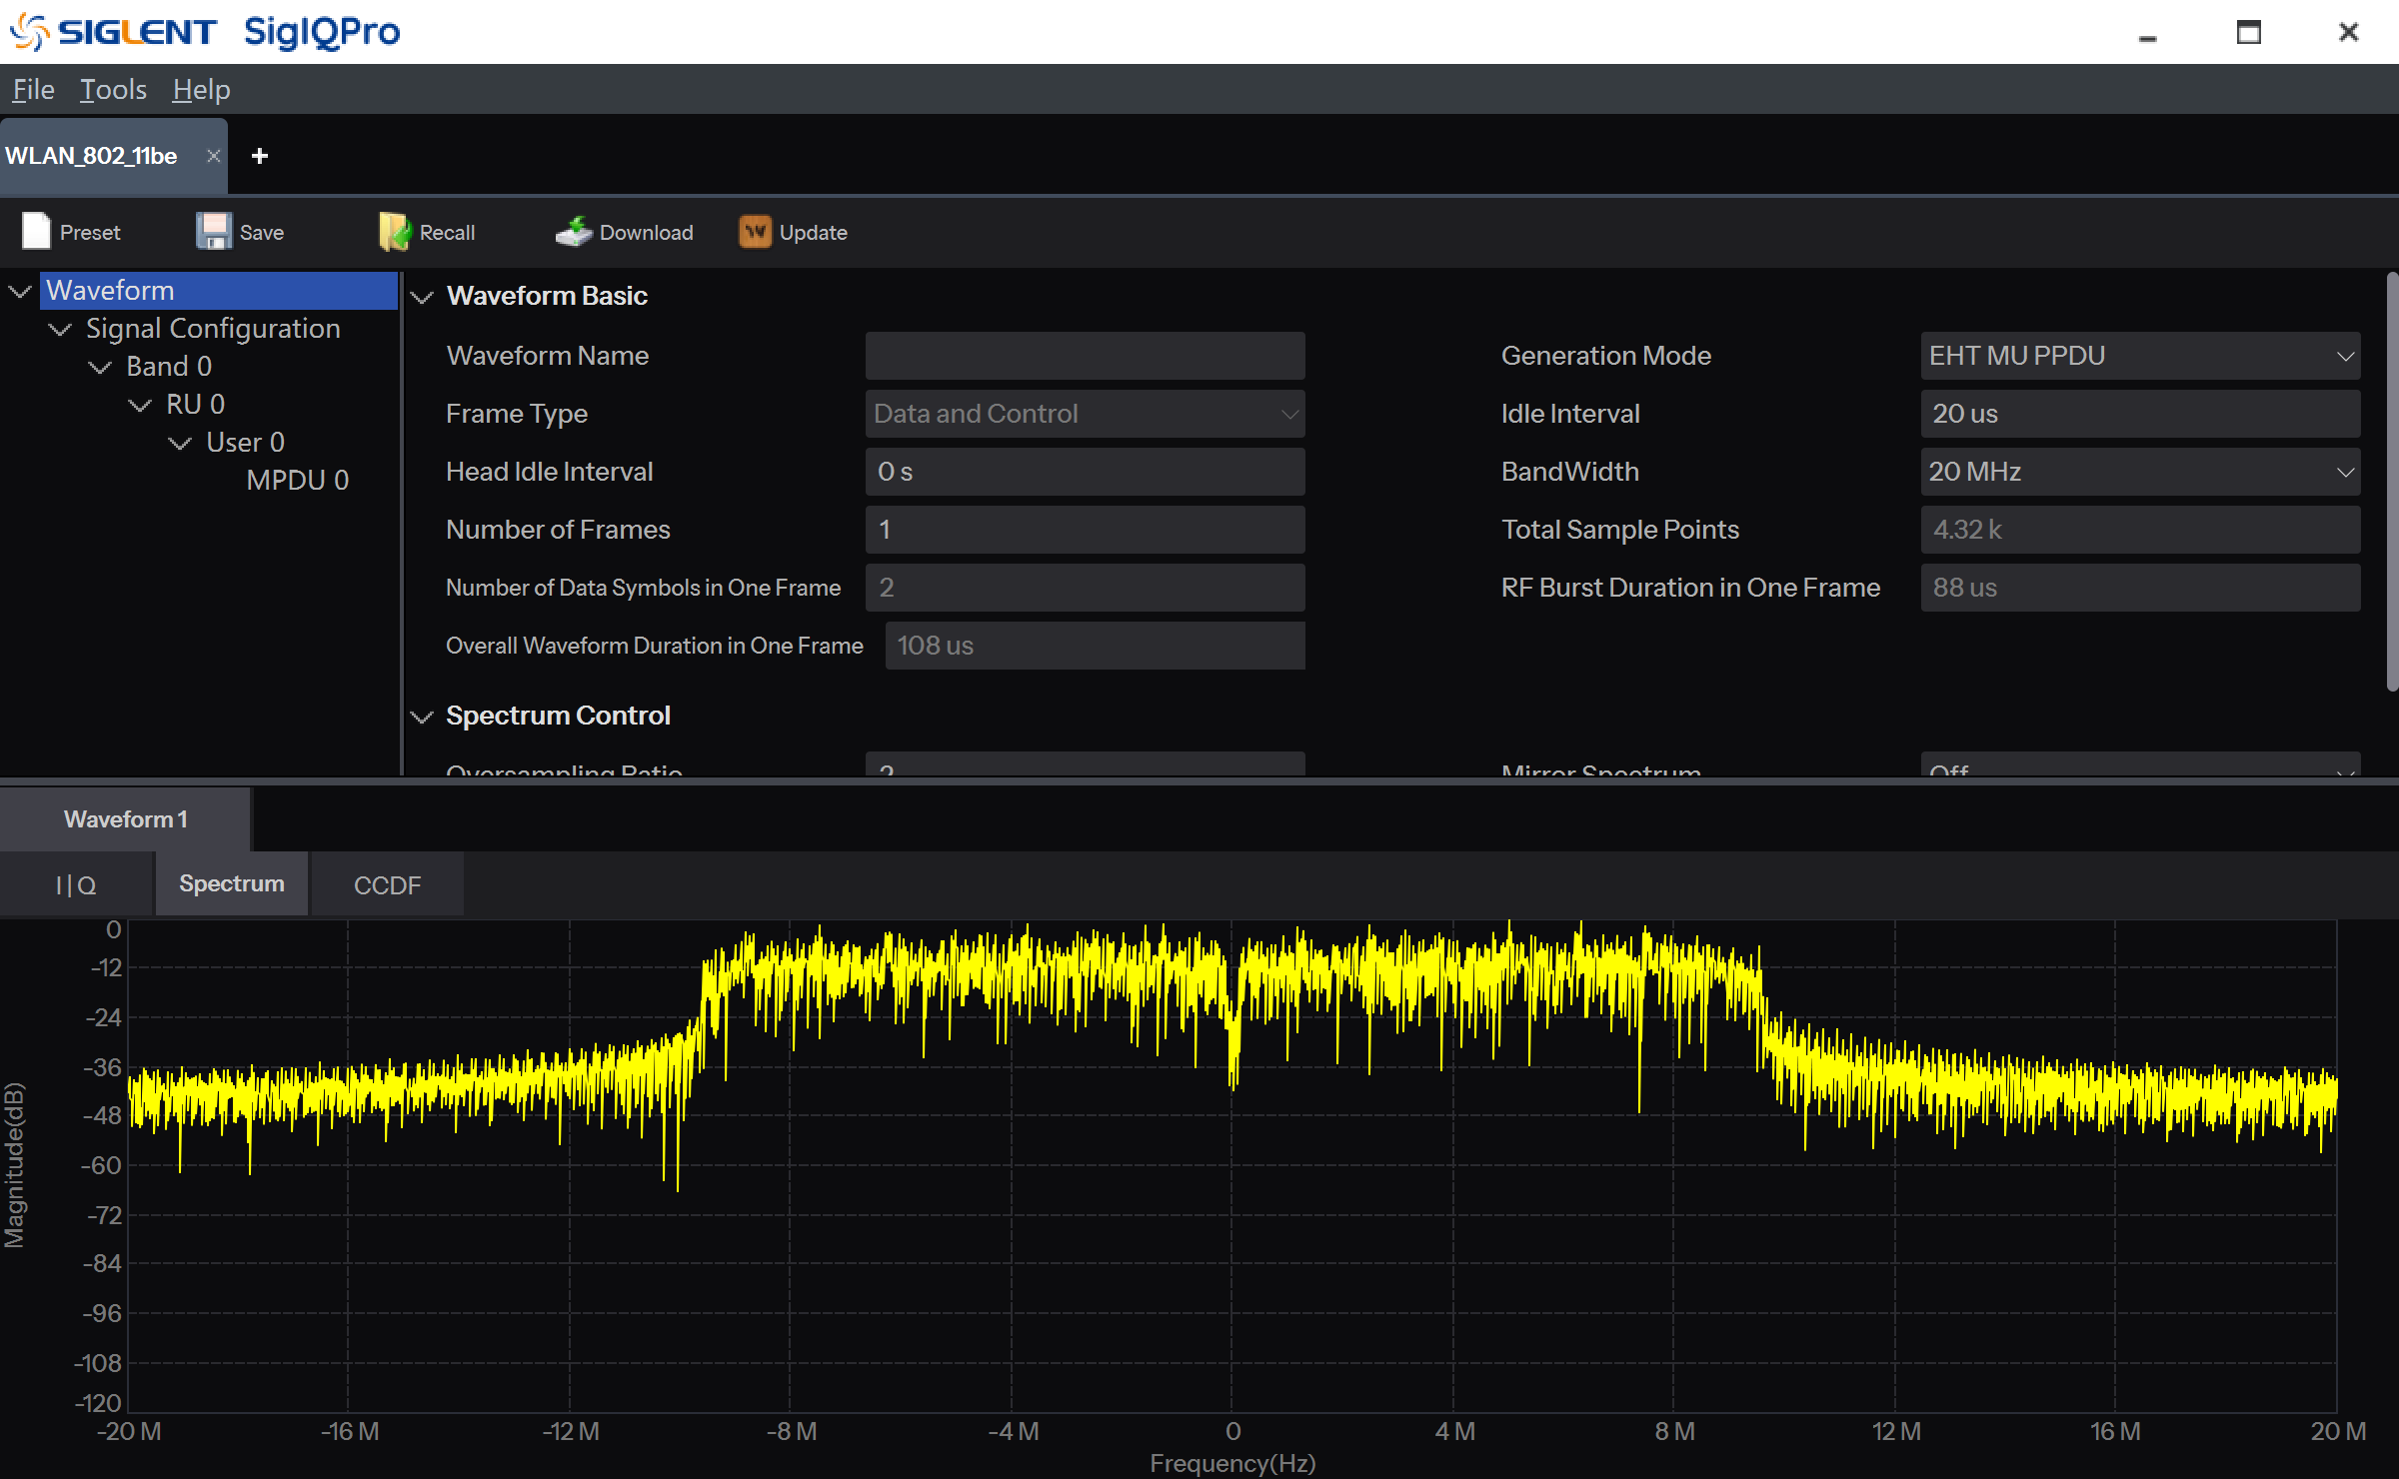Collapse the Waveform Basic section
The image size is (2399, 1479).
[422, 297]
